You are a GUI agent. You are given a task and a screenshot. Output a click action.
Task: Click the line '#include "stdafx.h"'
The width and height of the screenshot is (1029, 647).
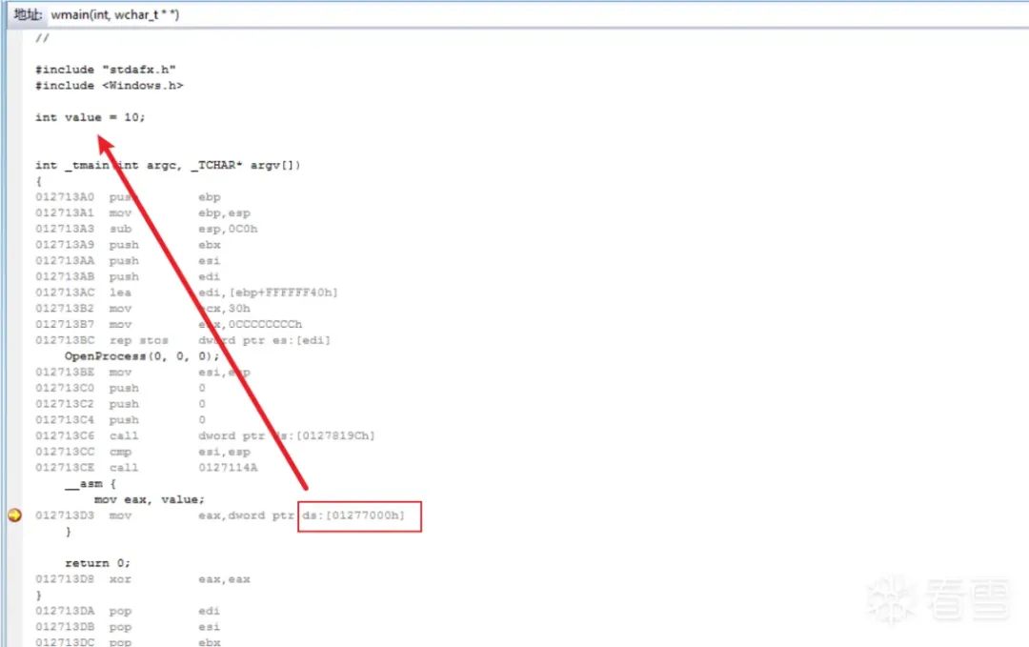(x=106, y=70)
